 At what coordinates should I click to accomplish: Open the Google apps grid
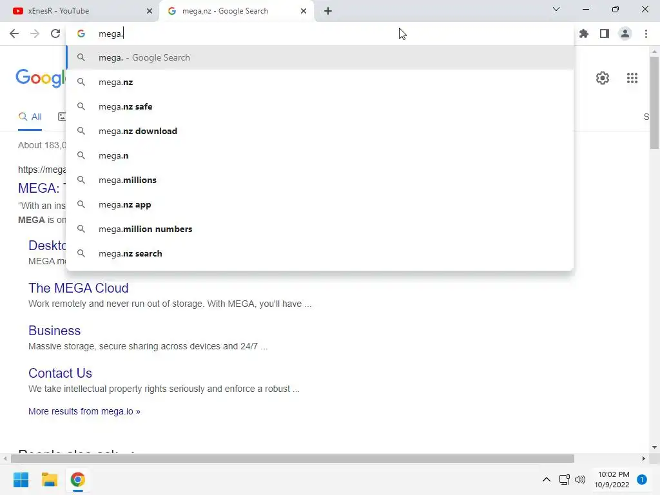[632, 78]
